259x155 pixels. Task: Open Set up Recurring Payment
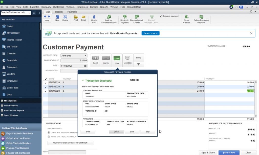(x=201, y=19)
